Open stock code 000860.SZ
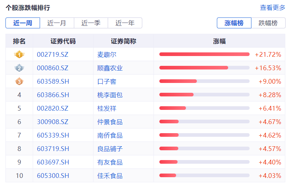The width and height of the screenshot is (290, 187). click(x=52, y=68)
